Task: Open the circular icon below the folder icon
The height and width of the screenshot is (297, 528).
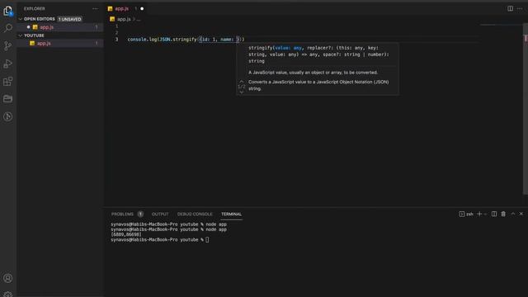Action: click(7, 116)
